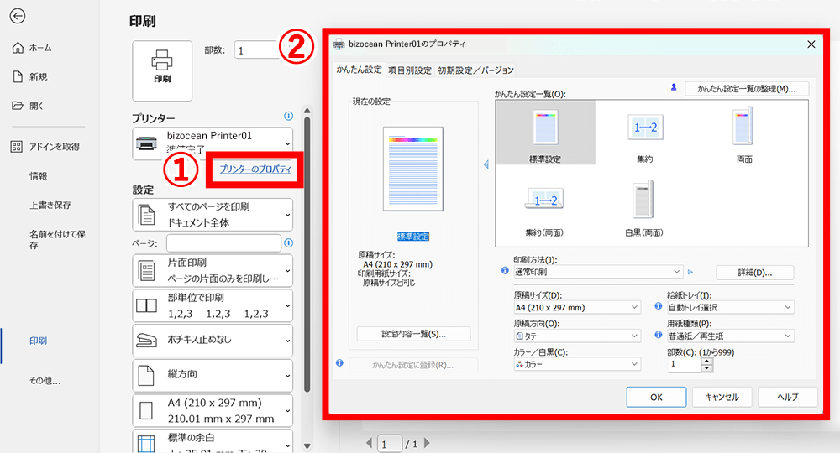This screenshot has width=840, height=453.
Task: Open the 縦方向 orientation dropdown
Action: [213, 375]
